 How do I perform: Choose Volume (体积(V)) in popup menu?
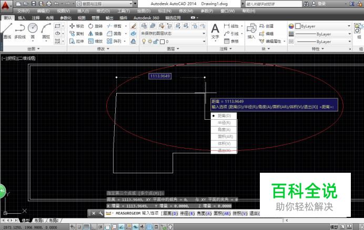224,143
